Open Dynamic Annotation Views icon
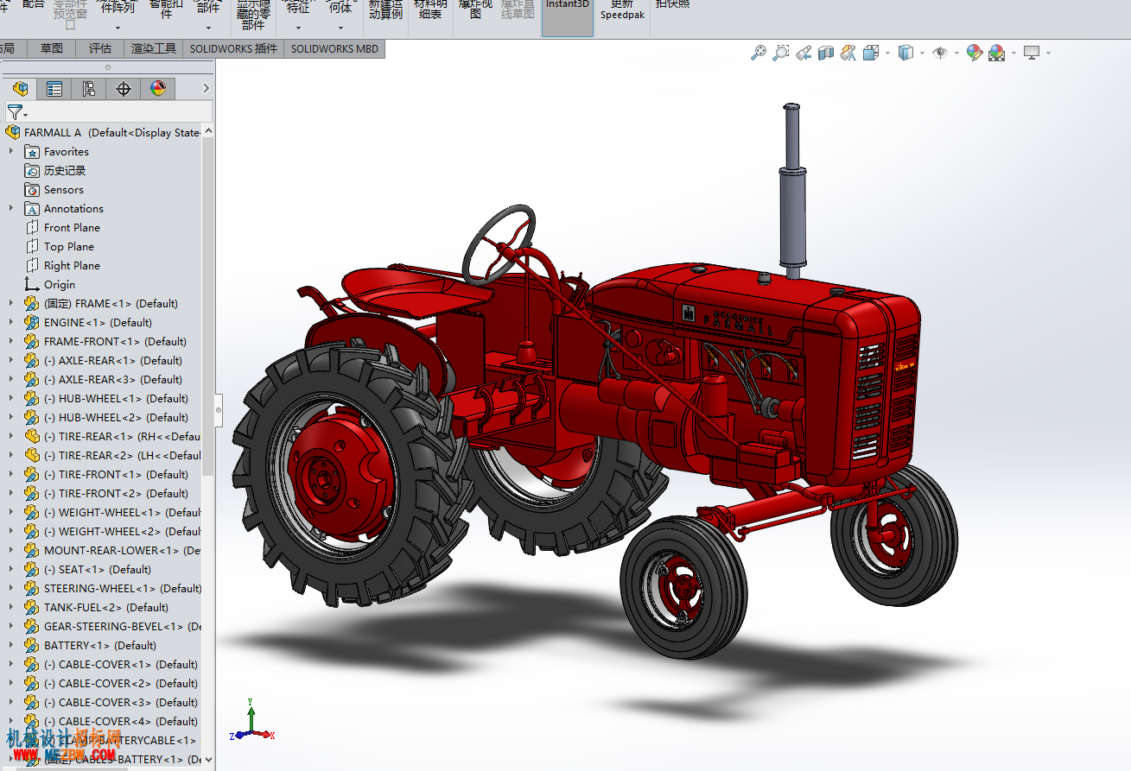 pos(848,53)
